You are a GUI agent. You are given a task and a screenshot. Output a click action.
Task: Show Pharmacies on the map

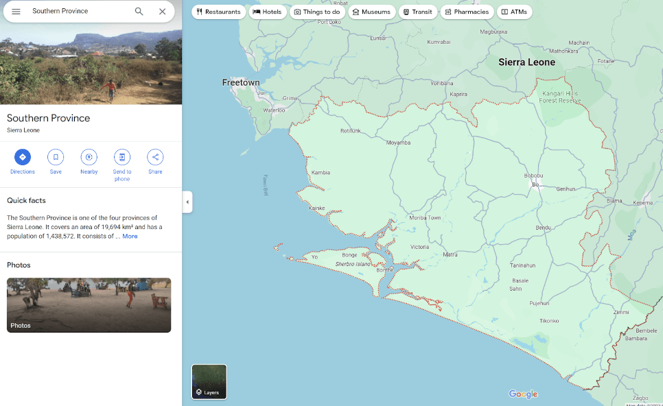point(467,12)
